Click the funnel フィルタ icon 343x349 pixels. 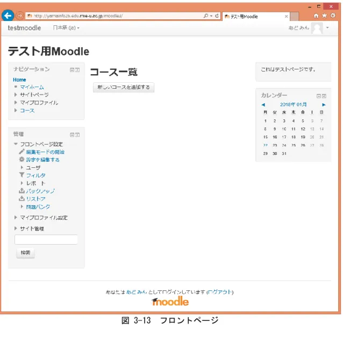click(22, 175)
